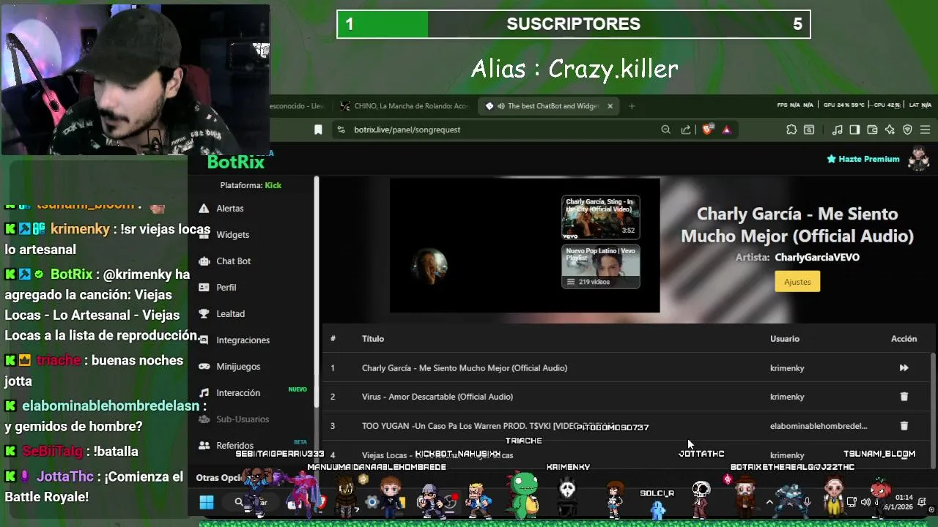Screen dimensions: 938x527
Task: Open the Widgets sidebar section
Action: [232, 235]
